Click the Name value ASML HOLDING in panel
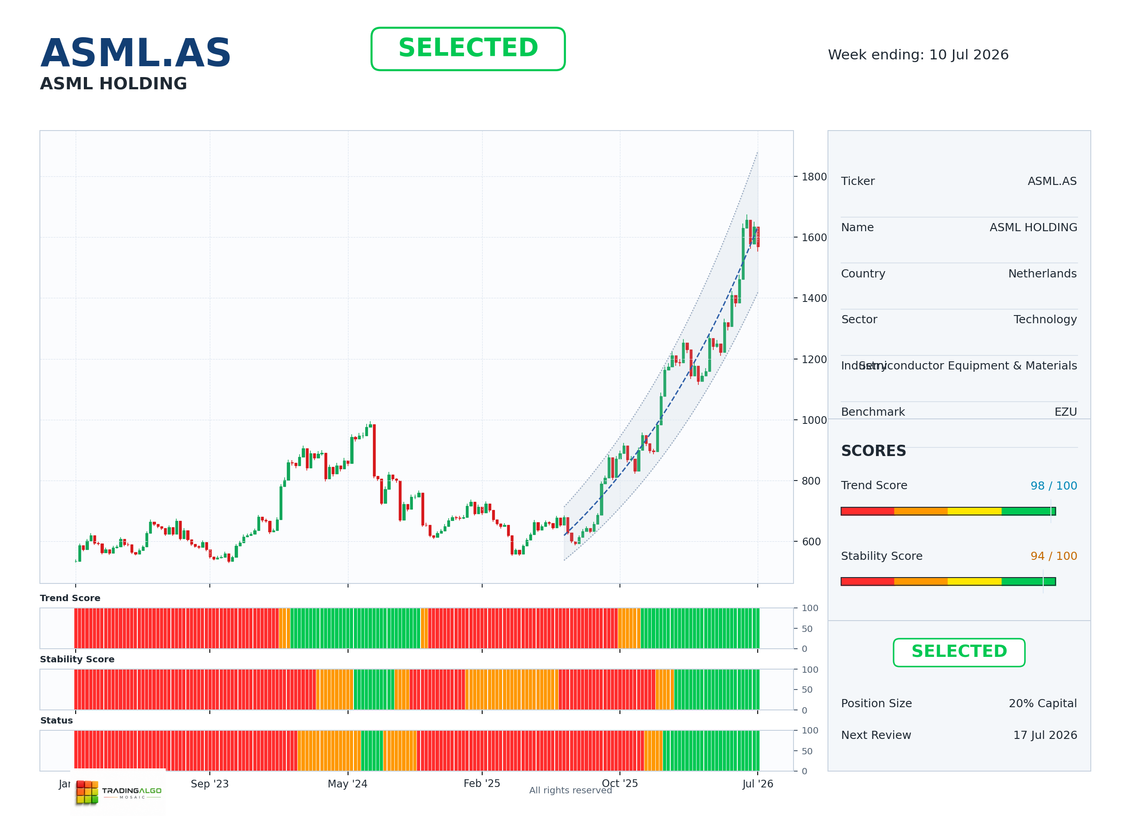The image size is (1142, 816). (1033, 228)
